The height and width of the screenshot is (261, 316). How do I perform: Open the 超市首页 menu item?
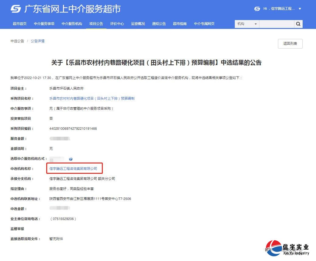tap(19, 24)
